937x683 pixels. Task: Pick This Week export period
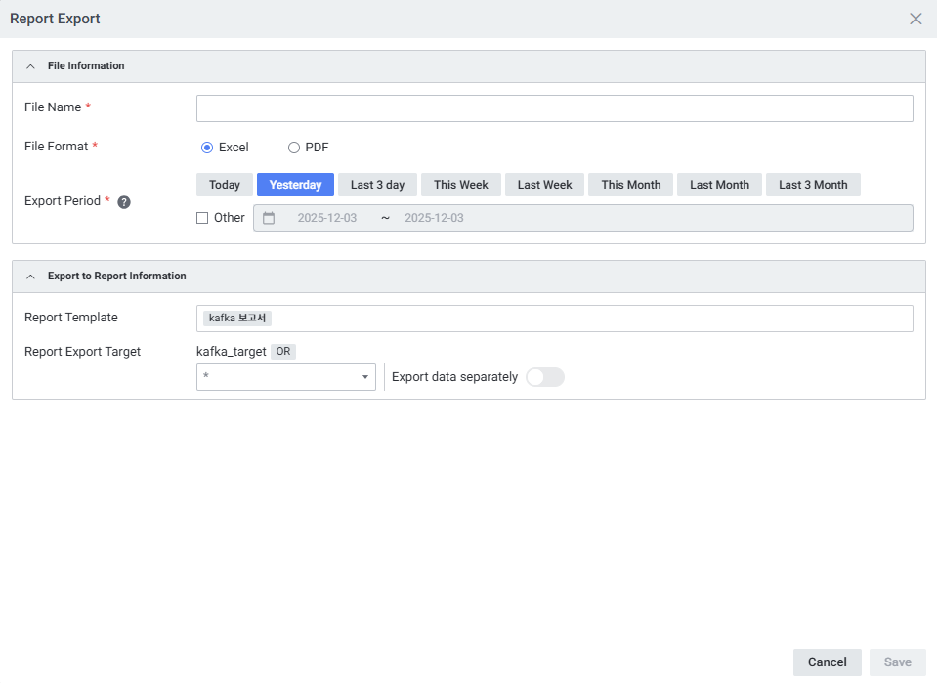pyautogui.click(x=461, y=185)
